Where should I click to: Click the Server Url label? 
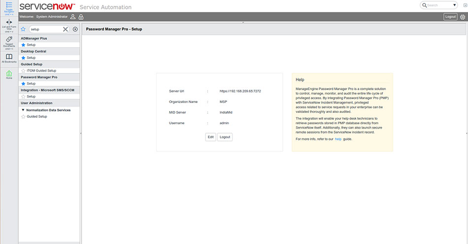pyautogui.click(x=176, y=91)
